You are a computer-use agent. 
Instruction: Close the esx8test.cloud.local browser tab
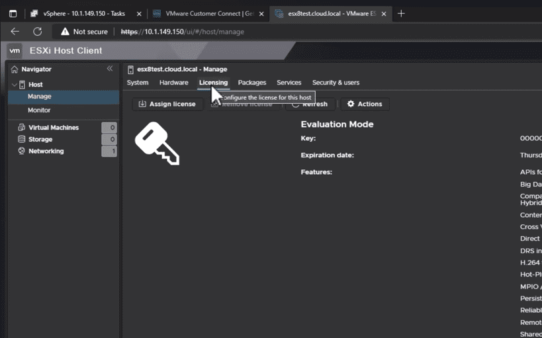[384, 14]
